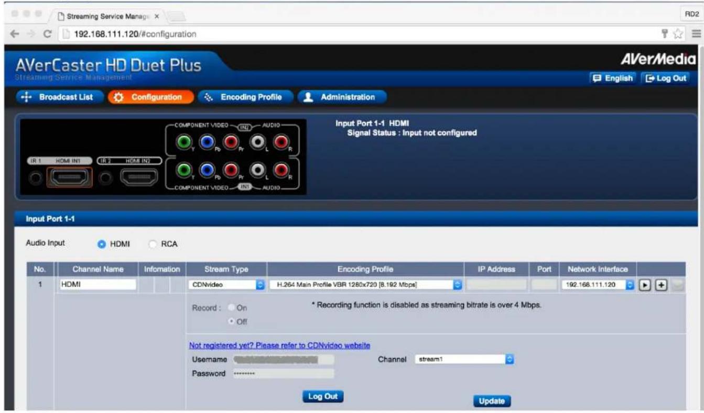Click the Update button
704x413 pixels.
(492, 401)
